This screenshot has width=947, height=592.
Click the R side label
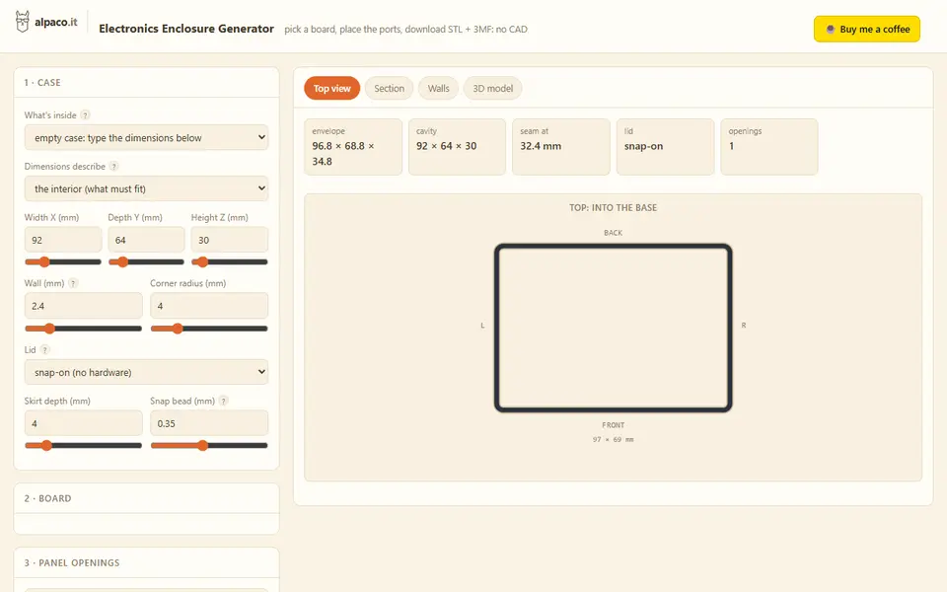click(x=744, y=326)
